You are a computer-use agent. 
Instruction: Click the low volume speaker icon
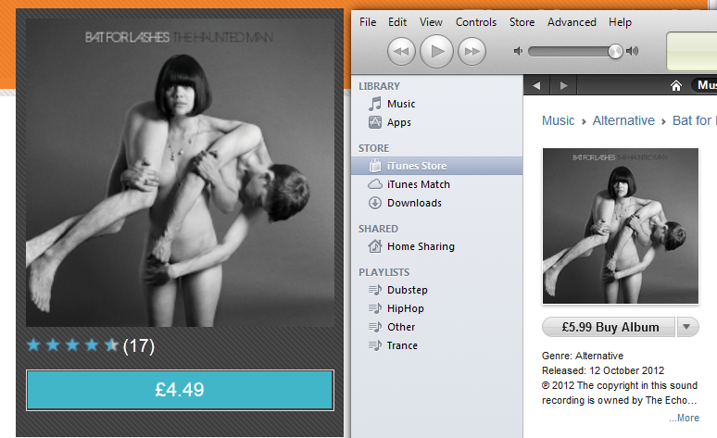[x=518, y=51]
